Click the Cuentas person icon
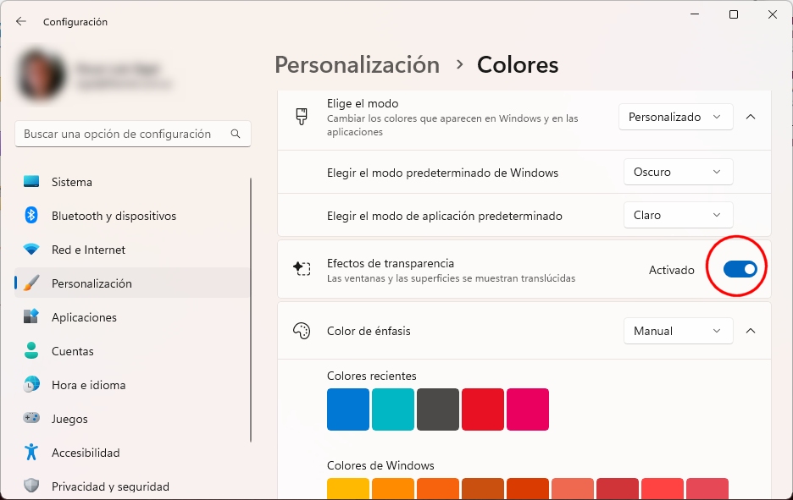The height and width of the screenshot is (500, 793). pyautogui.click(x=31, y=350)
